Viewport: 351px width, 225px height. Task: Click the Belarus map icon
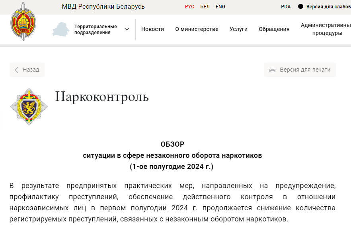tap(60, 29)
